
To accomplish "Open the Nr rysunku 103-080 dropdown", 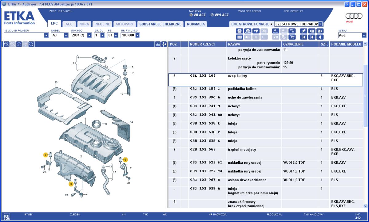I will pos(137,35).
